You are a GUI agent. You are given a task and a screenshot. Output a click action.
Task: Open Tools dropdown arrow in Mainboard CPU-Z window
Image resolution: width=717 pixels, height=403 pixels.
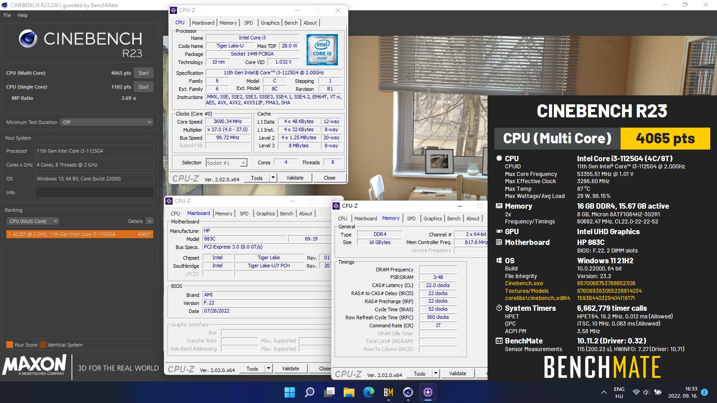click(268, 369)
